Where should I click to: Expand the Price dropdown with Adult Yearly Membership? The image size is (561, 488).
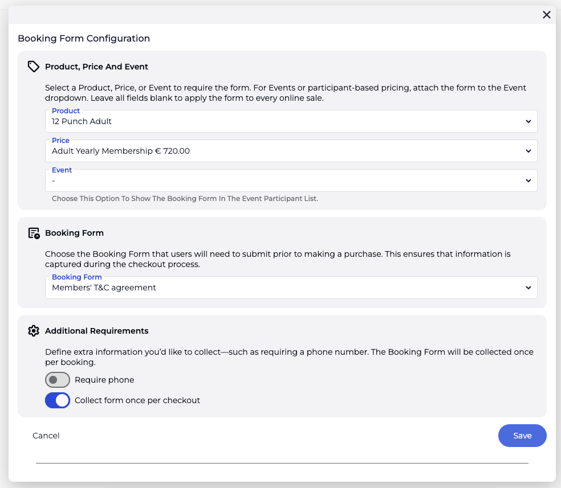coord(285,151)
